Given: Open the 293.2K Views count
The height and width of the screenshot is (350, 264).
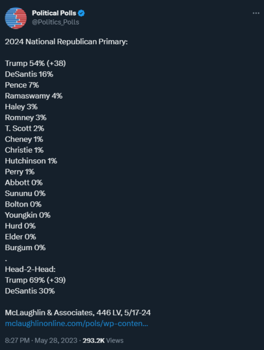Looking at the screenshot, I should [x=103, y=341].
